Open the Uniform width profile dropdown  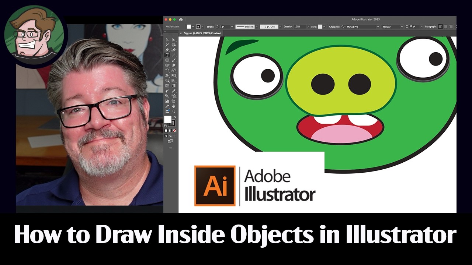(257, 26)
